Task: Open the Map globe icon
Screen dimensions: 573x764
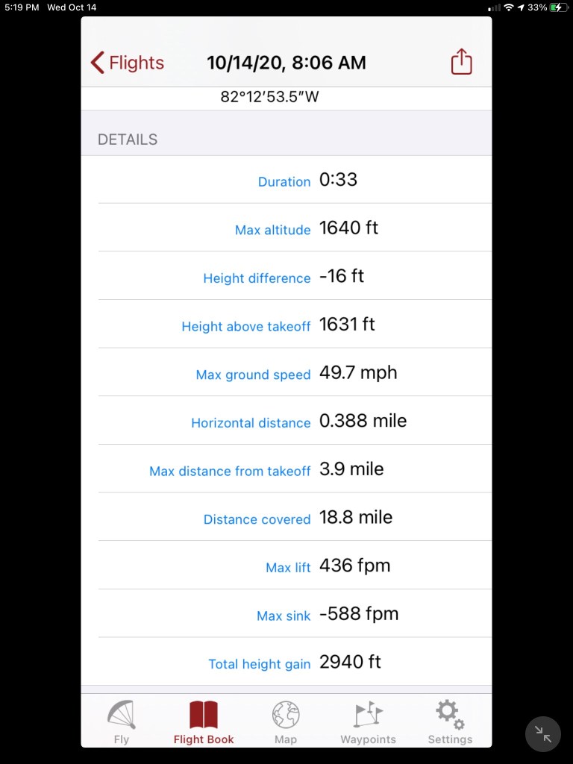Action: click(285, 715)
